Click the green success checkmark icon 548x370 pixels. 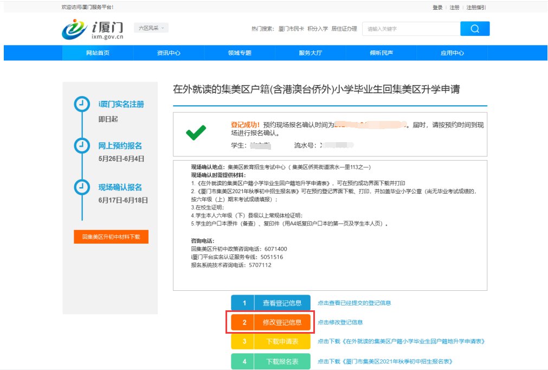196,133
